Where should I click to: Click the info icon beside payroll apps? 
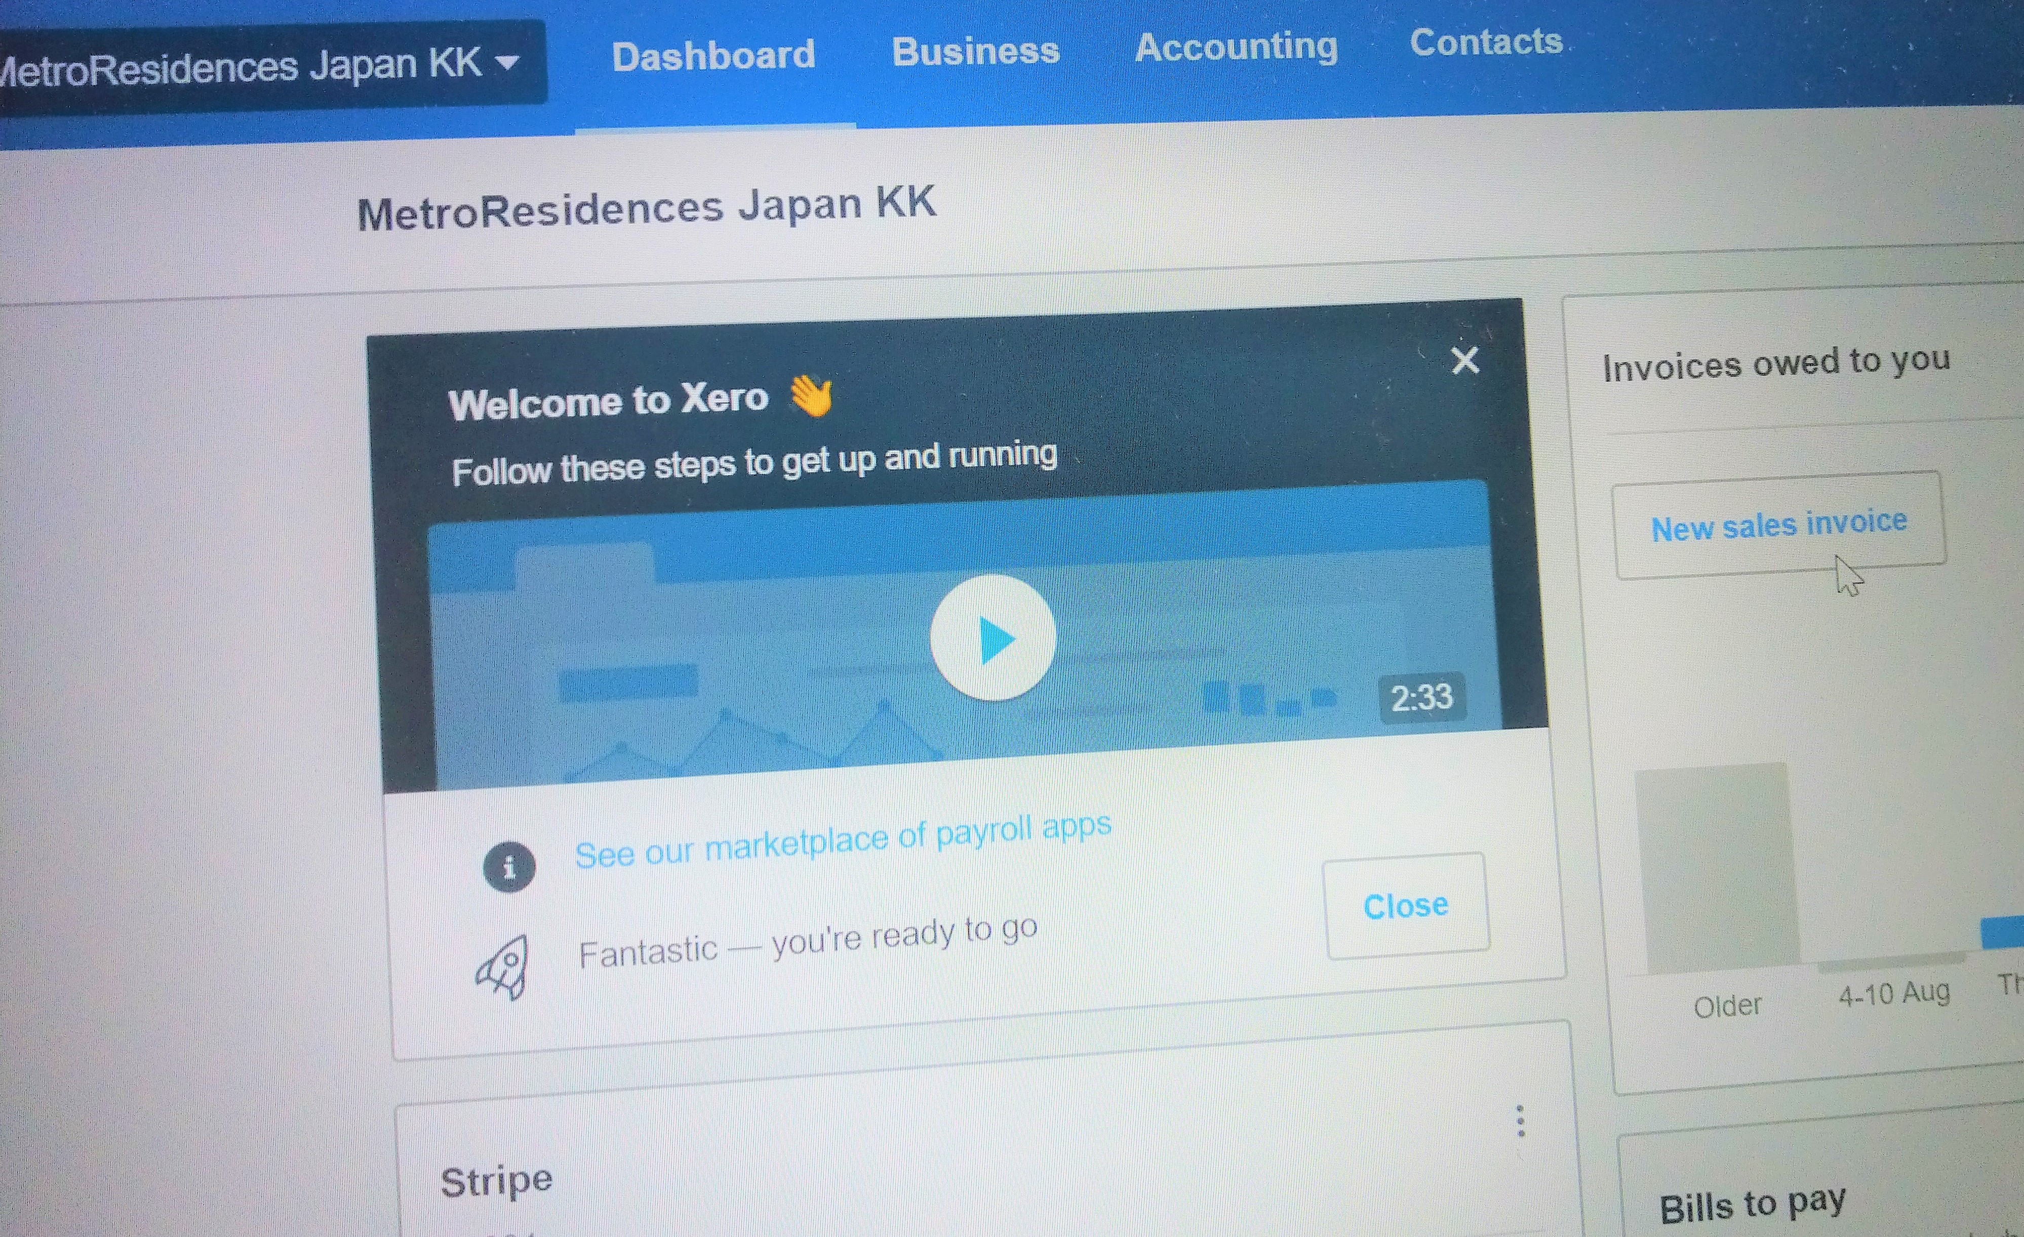(x=508, y=866)
